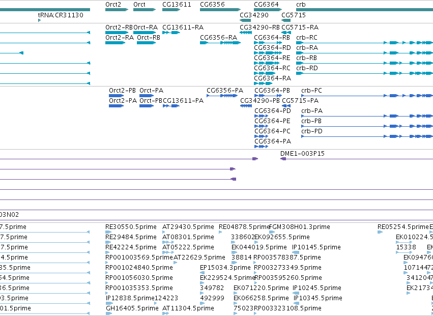This screenshot has height=316, width=433.
Task: Select transcript CG6364-RE label
Action: point(272,58)
